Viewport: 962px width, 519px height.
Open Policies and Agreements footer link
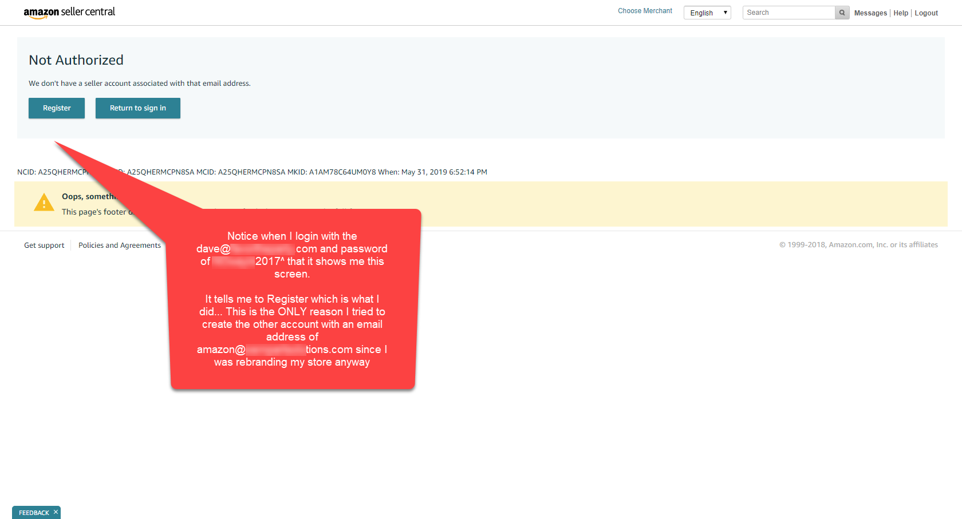pos(120,245)
